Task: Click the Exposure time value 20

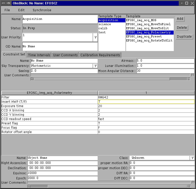Action: tap(146, 106)
